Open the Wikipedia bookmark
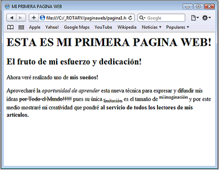Screen dimensions: 219x170 pyautogui.click(x=127, y=27)
